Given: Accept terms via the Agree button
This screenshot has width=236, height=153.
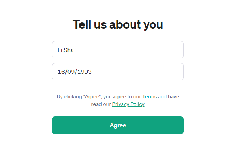Looking at the screenshot, I should click(118, 125).
